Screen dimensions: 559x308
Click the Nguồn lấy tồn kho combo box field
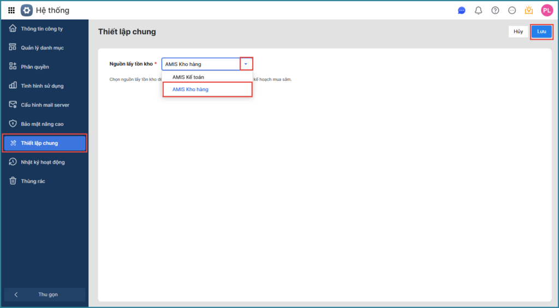point(207,64)
